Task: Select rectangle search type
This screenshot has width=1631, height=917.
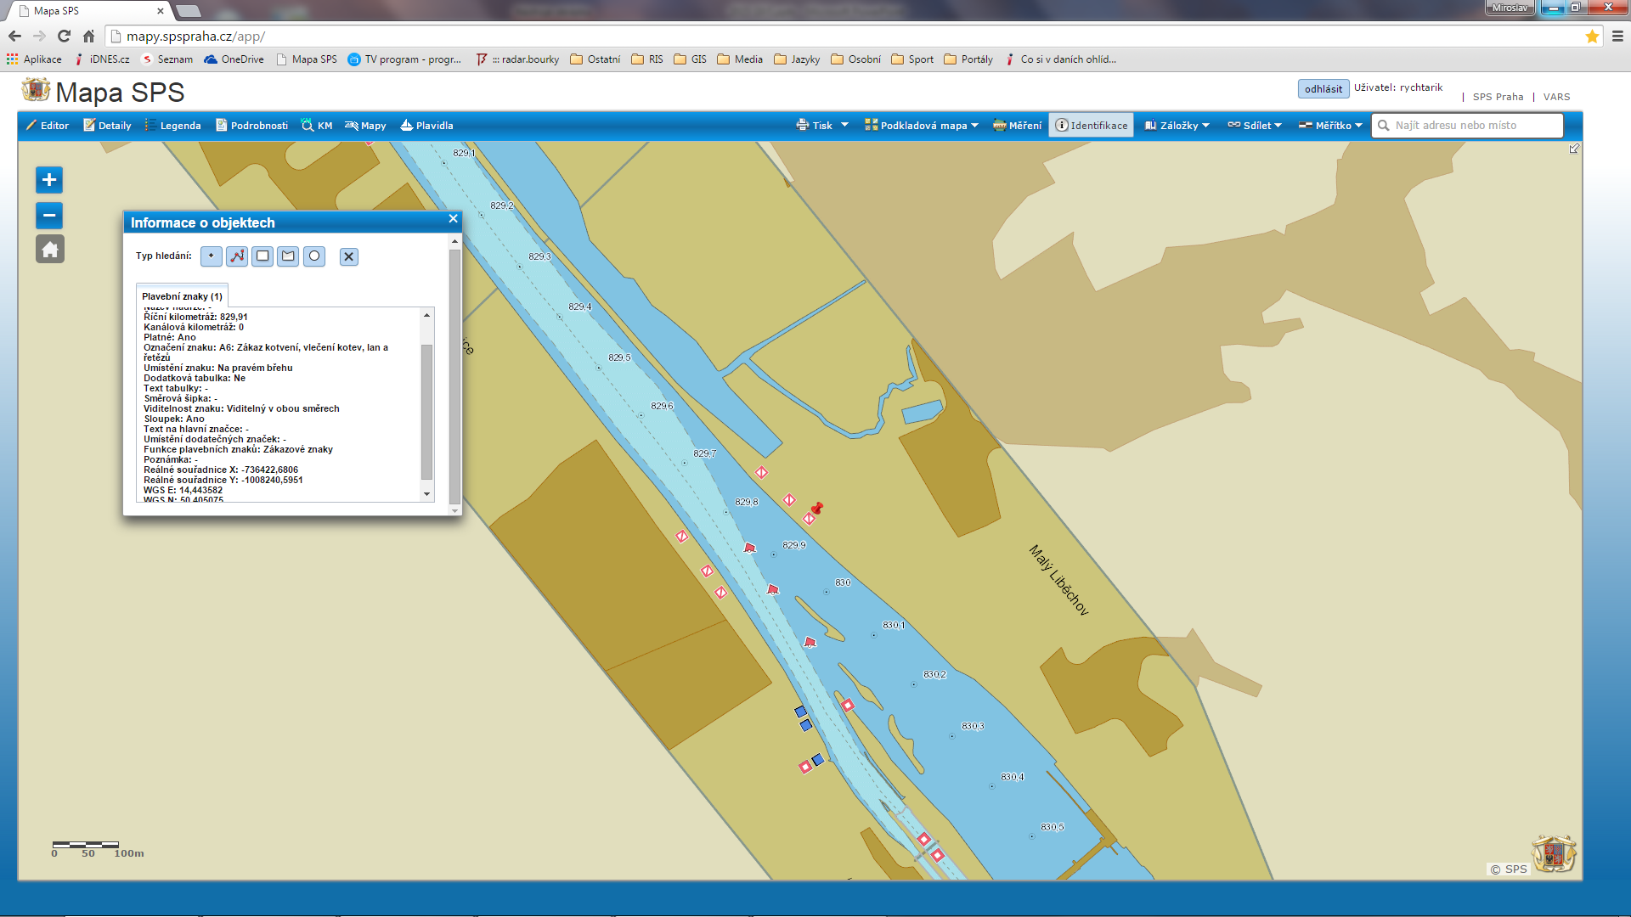Action: click(262, 256)
